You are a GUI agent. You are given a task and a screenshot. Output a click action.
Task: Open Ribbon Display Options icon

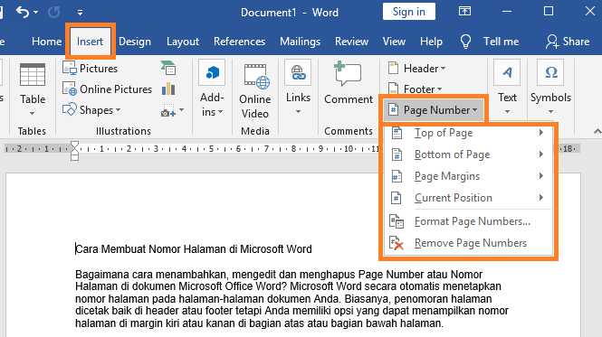tap(464, 11)
